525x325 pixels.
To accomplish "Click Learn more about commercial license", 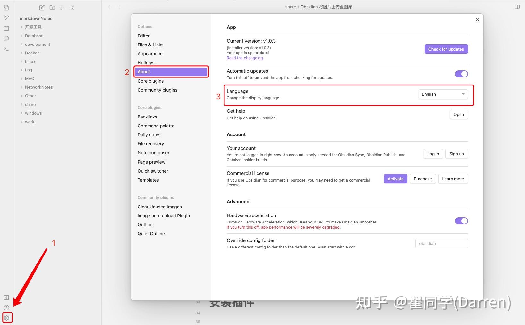I will pyautogui.click(x=453, y=179).
